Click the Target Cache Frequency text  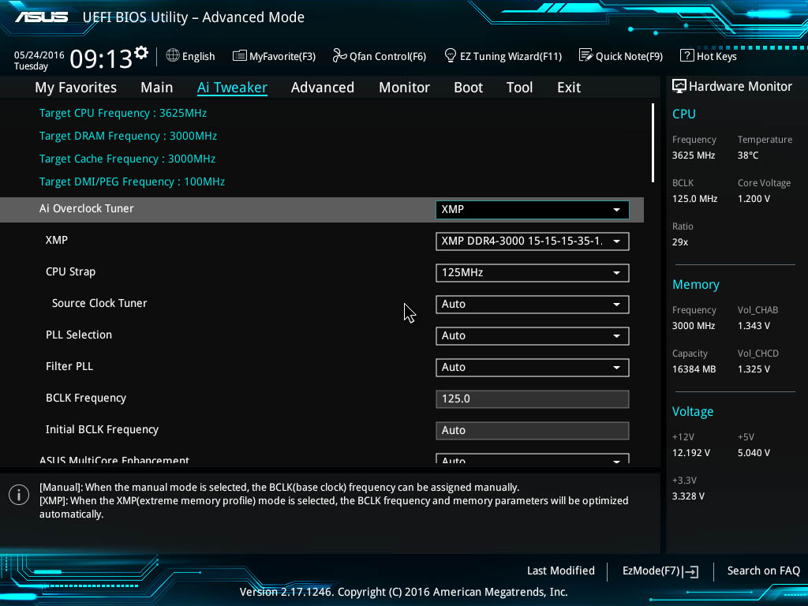coord(127,159)
